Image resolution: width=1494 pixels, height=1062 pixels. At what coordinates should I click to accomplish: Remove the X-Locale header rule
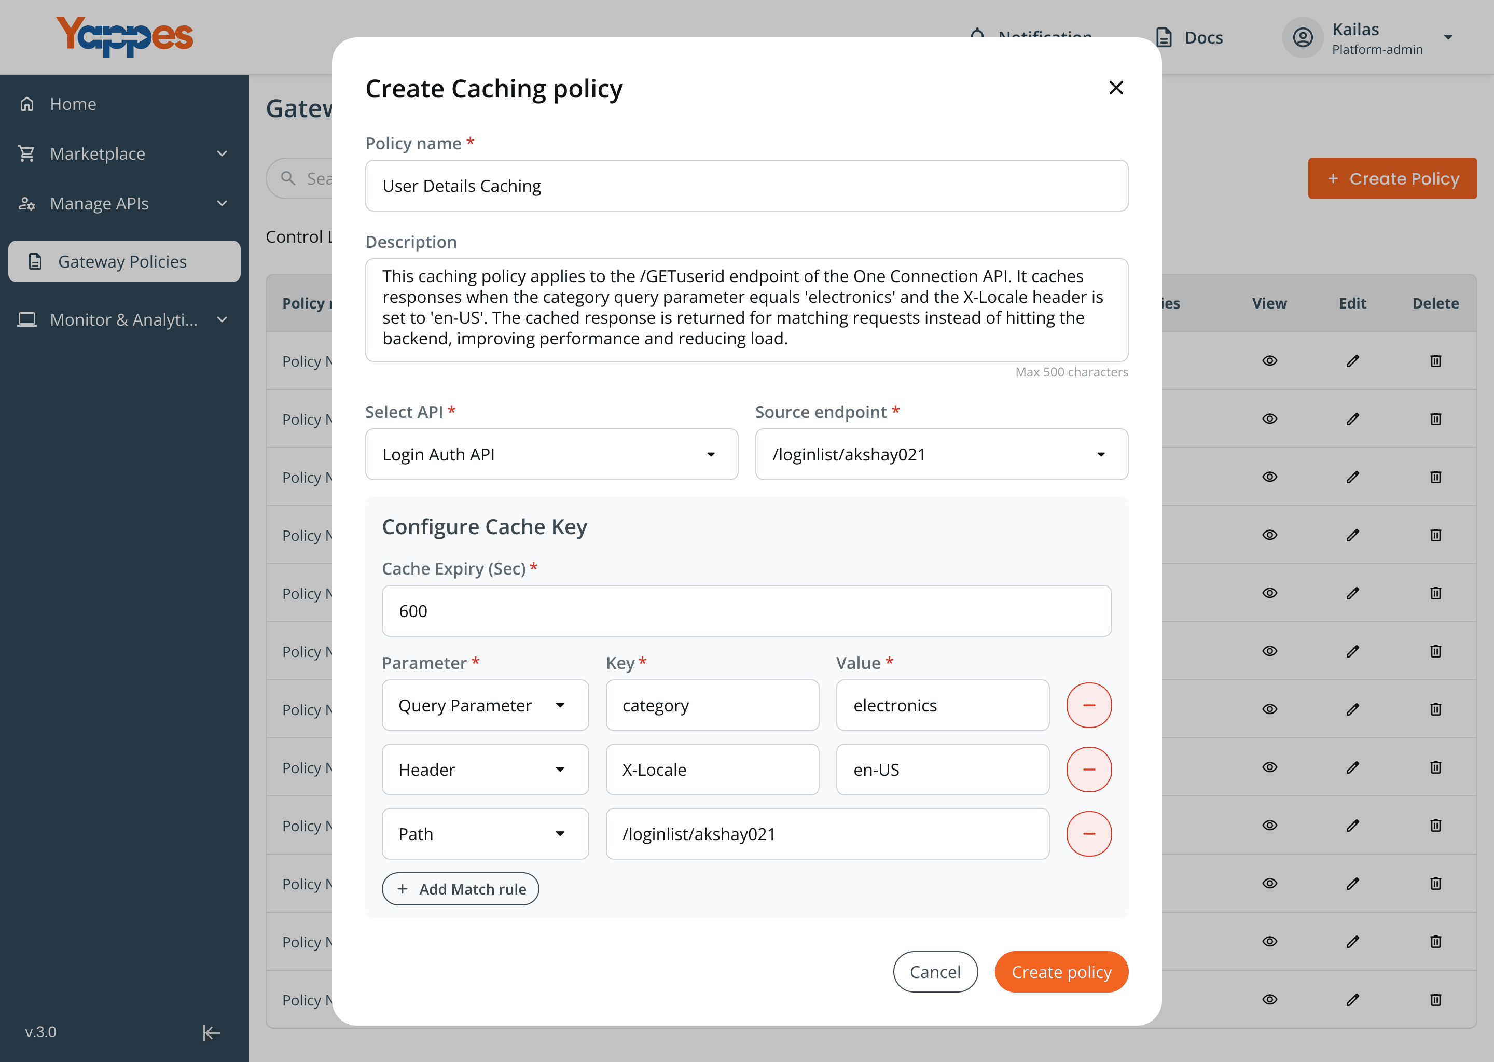coord(1088,769)
